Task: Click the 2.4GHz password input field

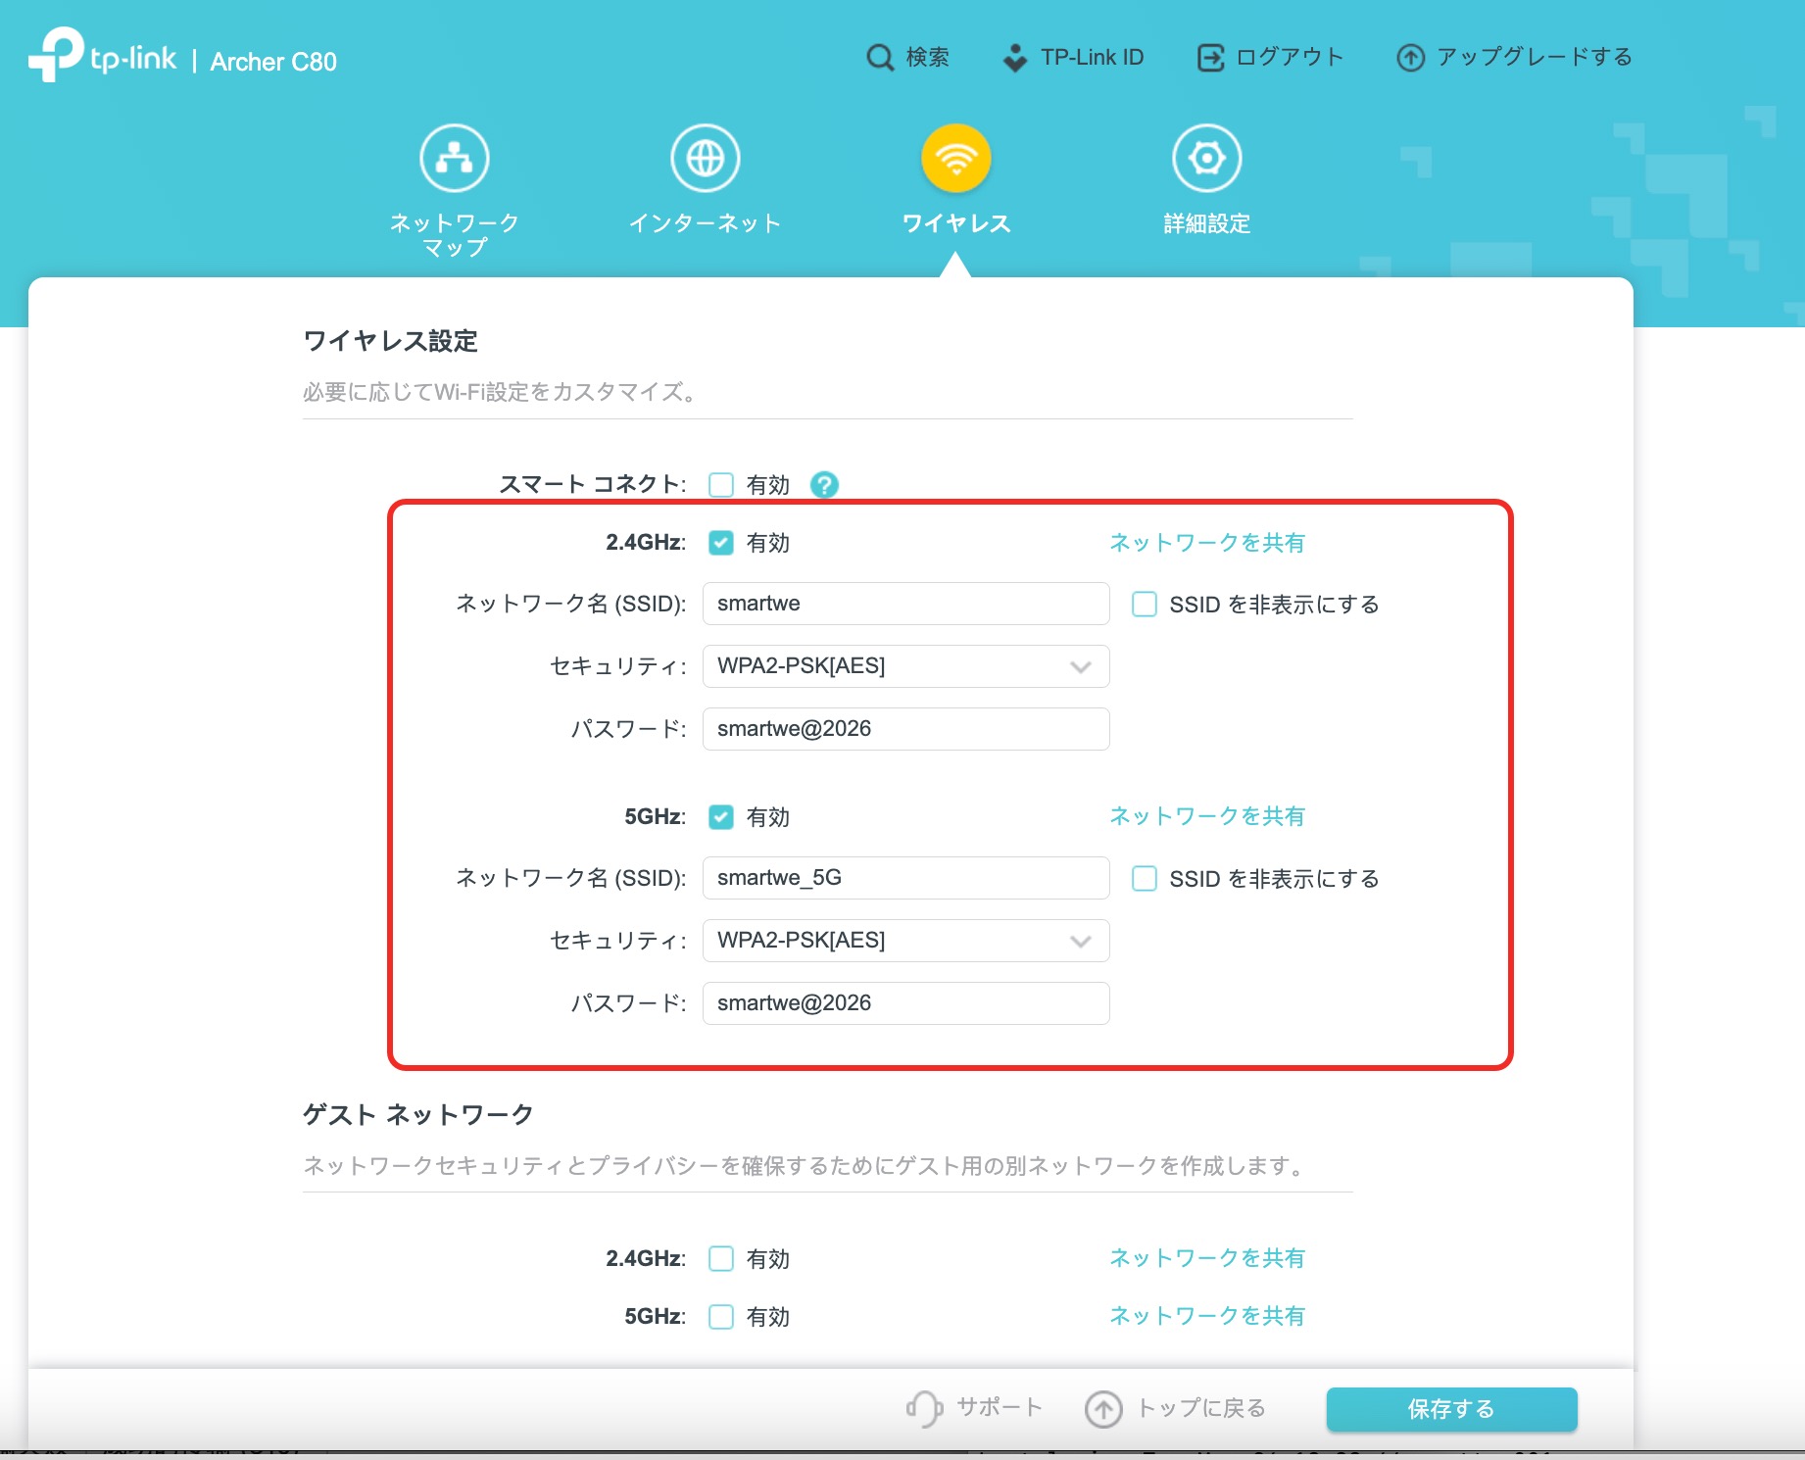Action: click(x=905, y=729)
